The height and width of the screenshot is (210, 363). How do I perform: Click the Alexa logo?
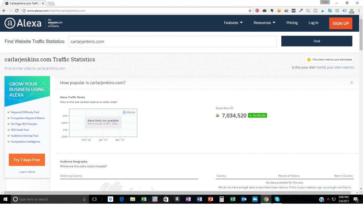coord(23,23)
